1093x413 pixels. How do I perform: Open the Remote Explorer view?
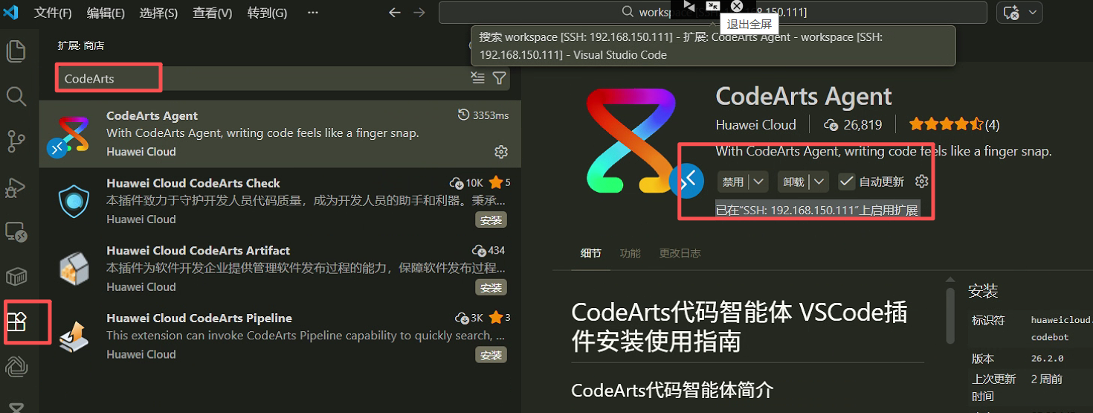[x=16, y=232]
